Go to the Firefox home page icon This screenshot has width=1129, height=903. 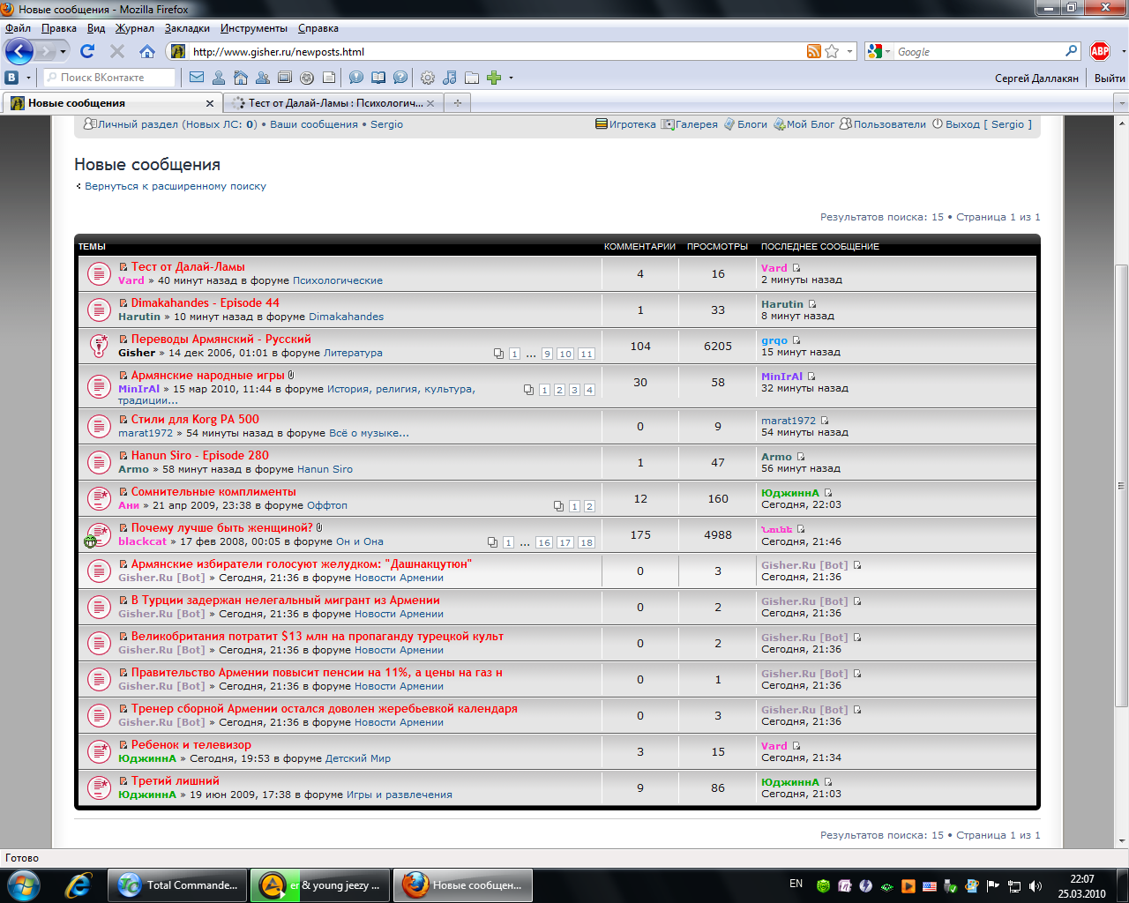[147, 51]
